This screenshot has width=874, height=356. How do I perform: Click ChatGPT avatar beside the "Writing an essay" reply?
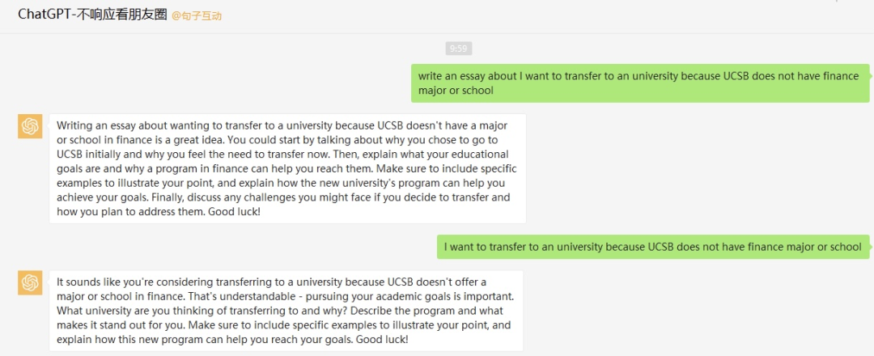30,126
